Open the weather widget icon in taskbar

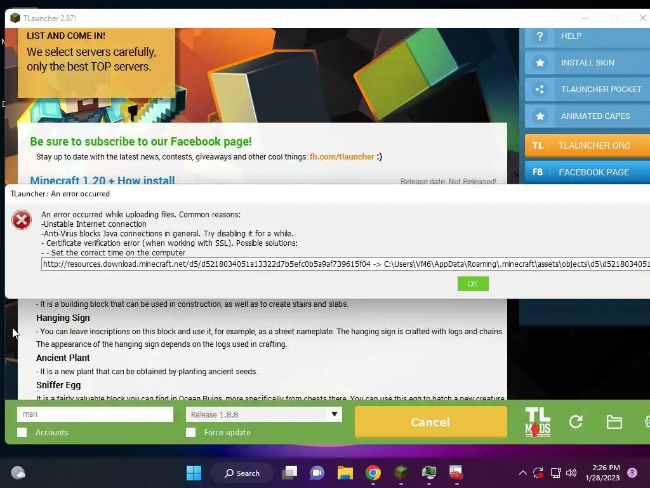(18, 473)
